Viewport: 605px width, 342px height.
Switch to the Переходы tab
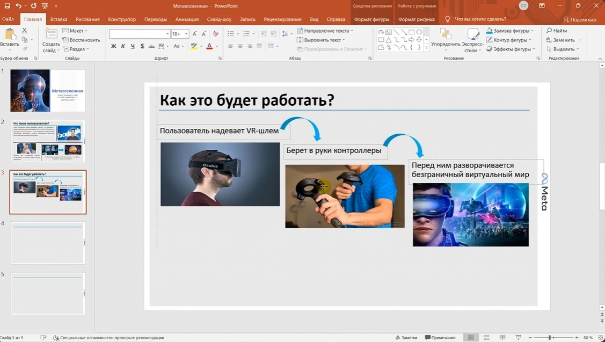[156, 19]
